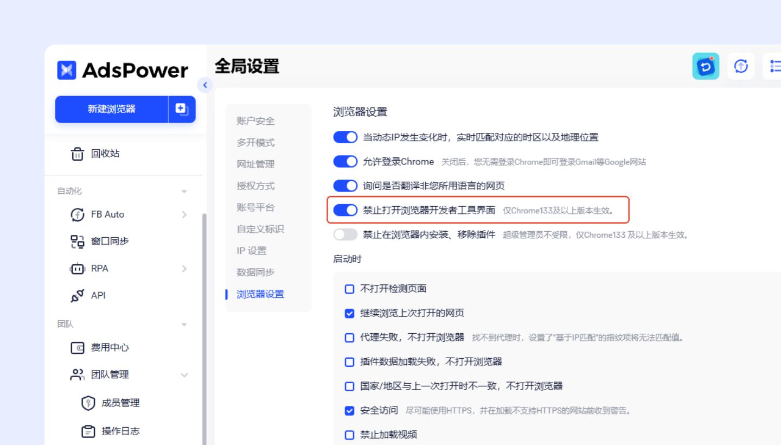The image size is (781, 445).
Task: Open 多开模式 settings tab
Action: click(x=255, y=143)
